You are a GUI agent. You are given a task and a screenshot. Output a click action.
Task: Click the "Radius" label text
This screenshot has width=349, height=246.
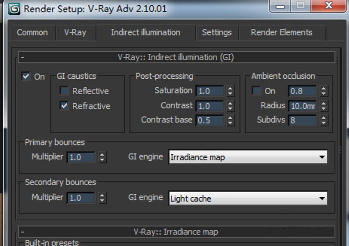tap(273, 105)
